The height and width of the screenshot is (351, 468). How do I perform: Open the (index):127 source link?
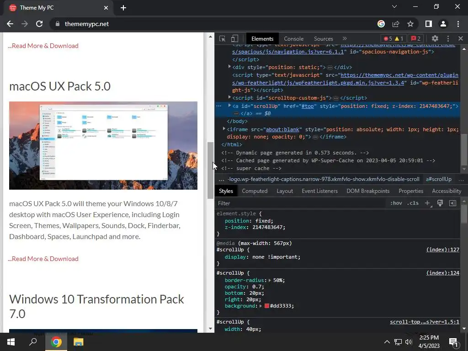coord(442,250)
